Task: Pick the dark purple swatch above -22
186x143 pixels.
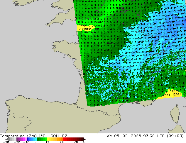Action: 17,139
